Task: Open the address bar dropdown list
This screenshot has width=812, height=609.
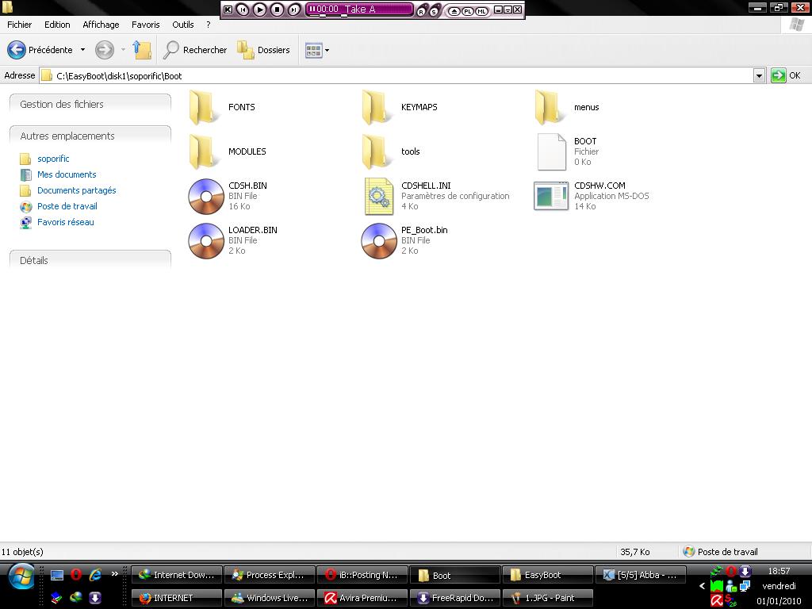Action: 759,75
